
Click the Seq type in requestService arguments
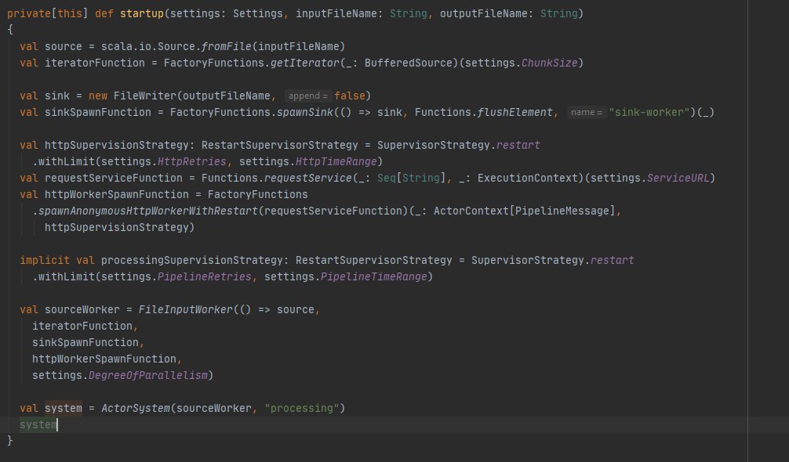(387, 178)
